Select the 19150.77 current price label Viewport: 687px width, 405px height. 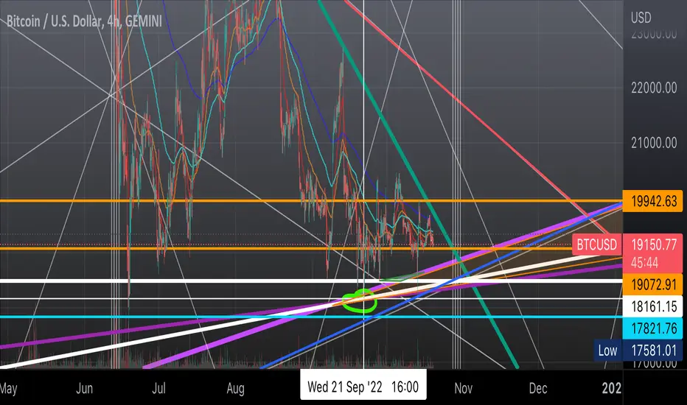(x=653, y=244)
